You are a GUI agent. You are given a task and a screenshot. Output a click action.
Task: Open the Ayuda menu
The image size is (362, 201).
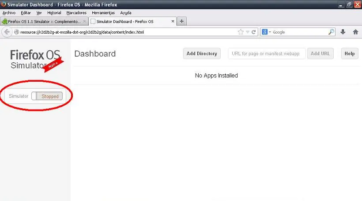tap(125, 13)
